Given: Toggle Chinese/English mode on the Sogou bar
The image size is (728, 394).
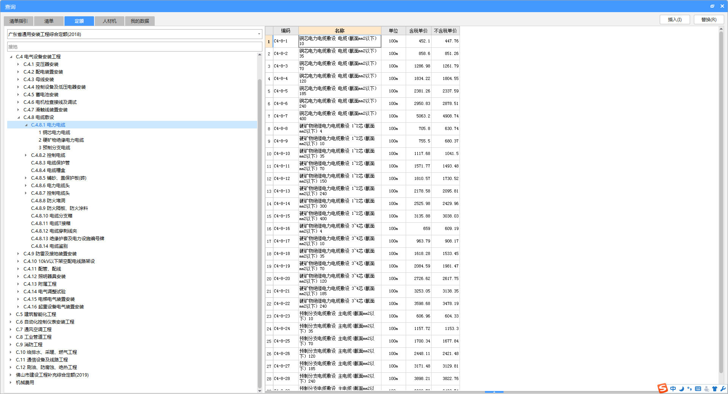Looking at the screenshot, I should pyautogui.click(x=673, y=389).
